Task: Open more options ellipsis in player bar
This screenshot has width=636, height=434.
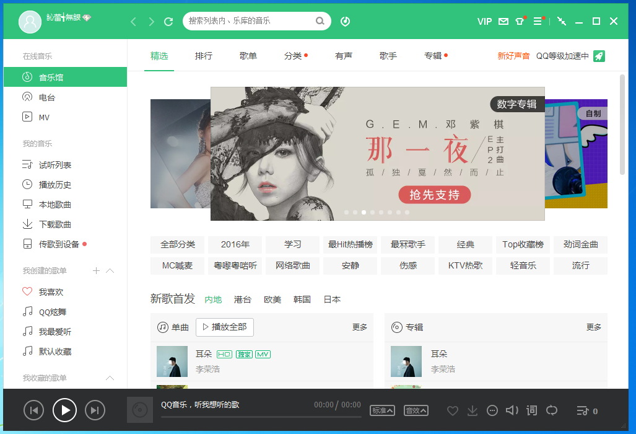Action: click(x=492, y=411)
